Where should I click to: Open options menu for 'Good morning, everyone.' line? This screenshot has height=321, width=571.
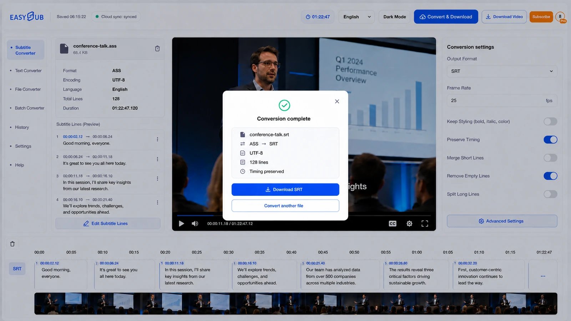click(157, 139)
